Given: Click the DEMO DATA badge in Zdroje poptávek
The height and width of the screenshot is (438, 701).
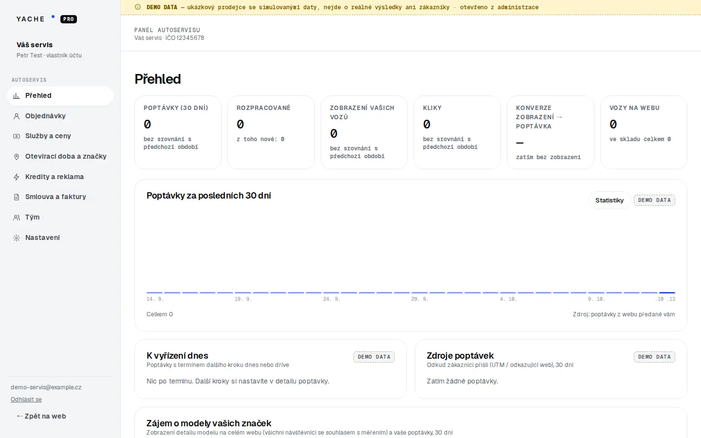Looking at the screenshot, I should (654, 357).
